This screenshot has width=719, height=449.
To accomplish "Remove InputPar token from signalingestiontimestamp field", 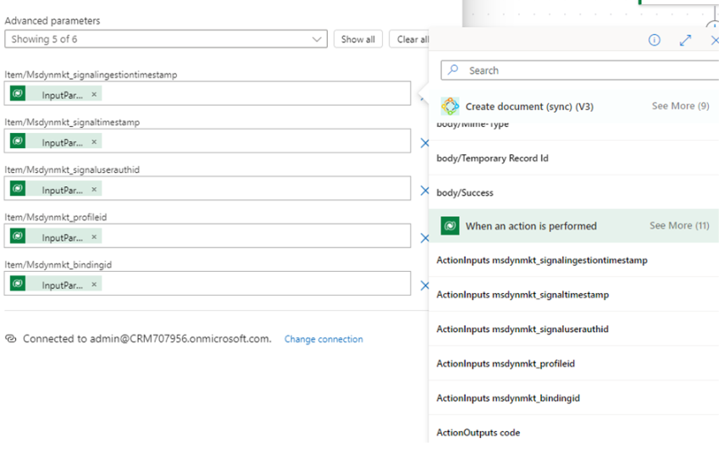I will 94,94.
